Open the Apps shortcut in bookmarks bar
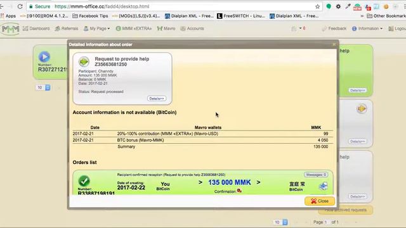The image size is (406, 228). [x=8, y=16]
